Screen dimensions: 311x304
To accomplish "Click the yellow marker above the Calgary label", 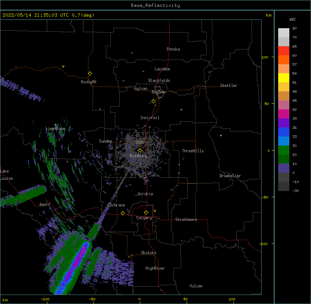I will pos(146,213).
